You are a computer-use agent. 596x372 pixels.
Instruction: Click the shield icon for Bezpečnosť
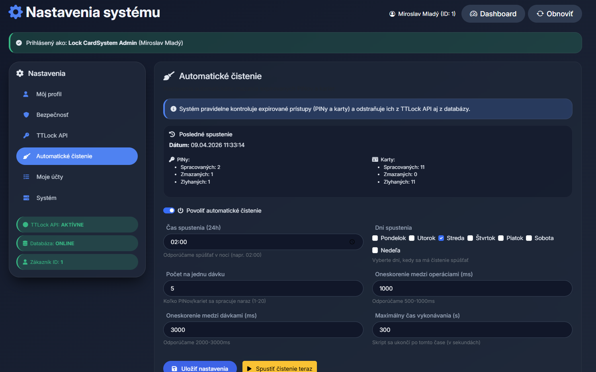[x=26, y=115]
